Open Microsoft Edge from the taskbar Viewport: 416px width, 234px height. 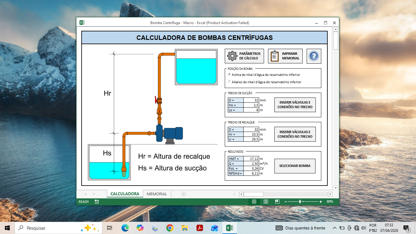click(x=125, y=228)
